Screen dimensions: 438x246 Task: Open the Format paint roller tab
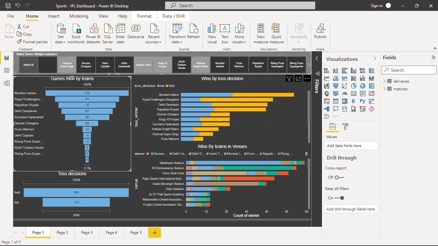[x=345, y=127]
